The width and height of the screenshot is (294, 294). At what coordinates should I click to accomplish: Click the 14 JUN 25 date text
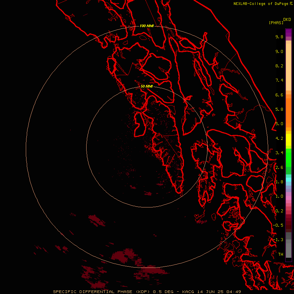click(x=210, y=292)
